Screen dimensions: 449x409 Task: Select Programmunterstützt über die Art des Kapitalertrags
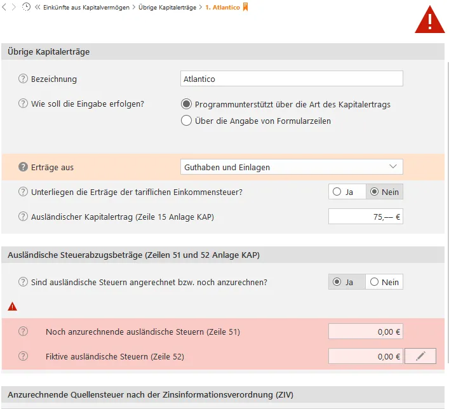click(186, 104)
